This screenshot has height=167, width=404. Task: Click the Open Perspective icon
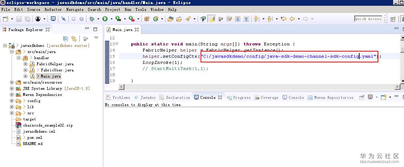(393, 19)
